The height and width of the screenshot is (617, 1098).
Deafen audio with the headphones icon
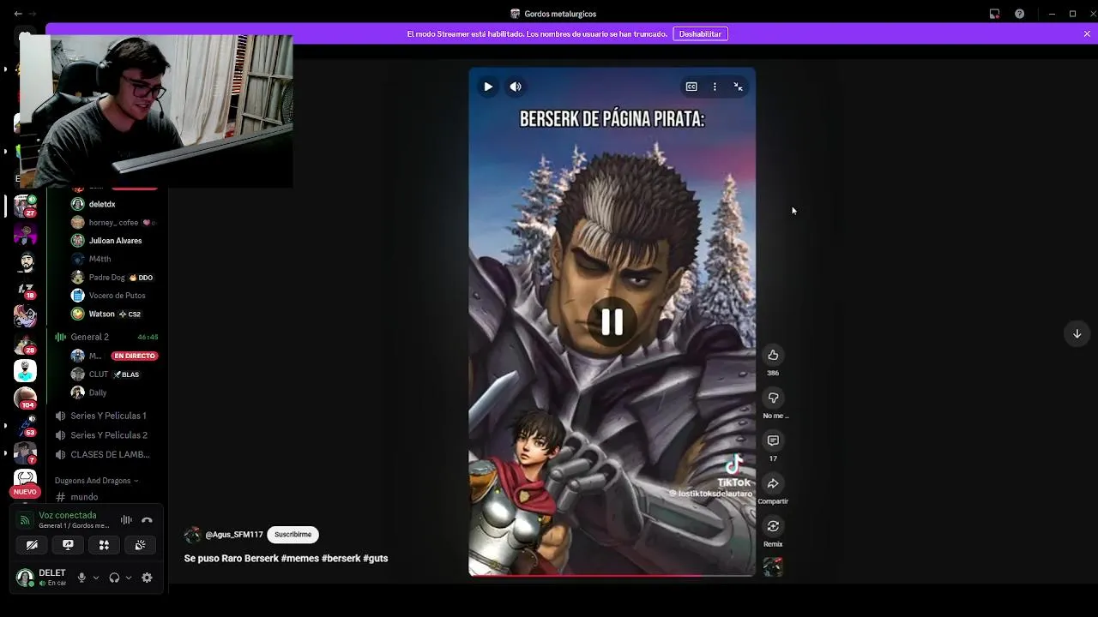tap(114, 578)
